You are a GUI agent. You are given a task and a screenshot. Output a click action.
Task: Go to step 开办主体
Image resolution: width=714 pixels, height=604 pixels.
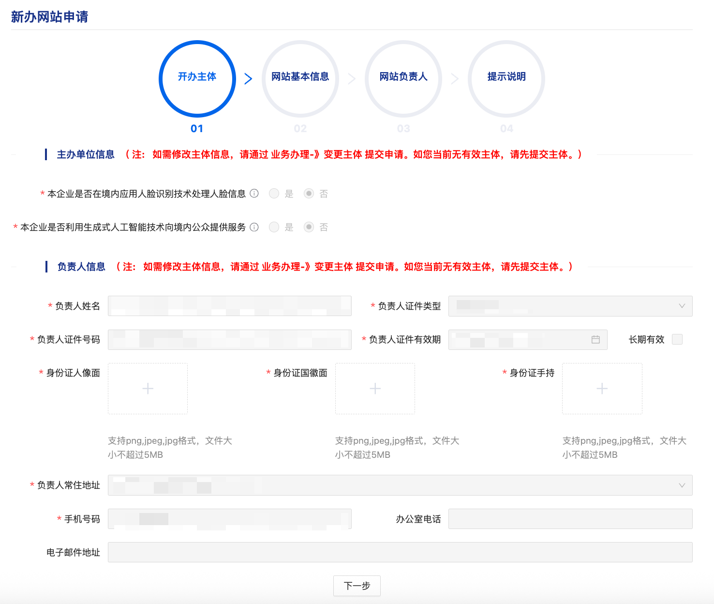(x=197, y=79)
